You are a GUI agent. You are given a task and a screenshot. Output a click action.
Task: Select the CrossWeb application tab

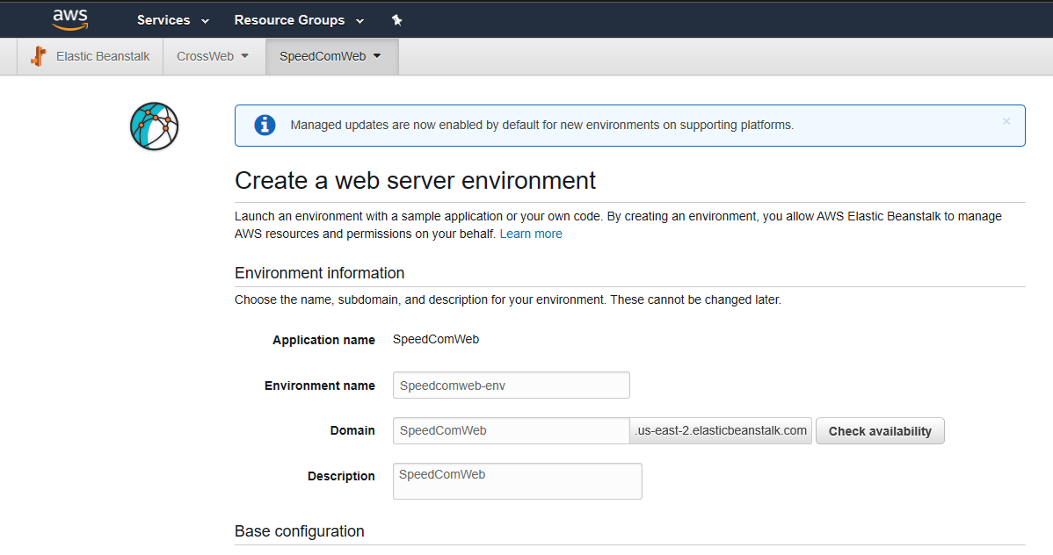click(x=205, y=56)
